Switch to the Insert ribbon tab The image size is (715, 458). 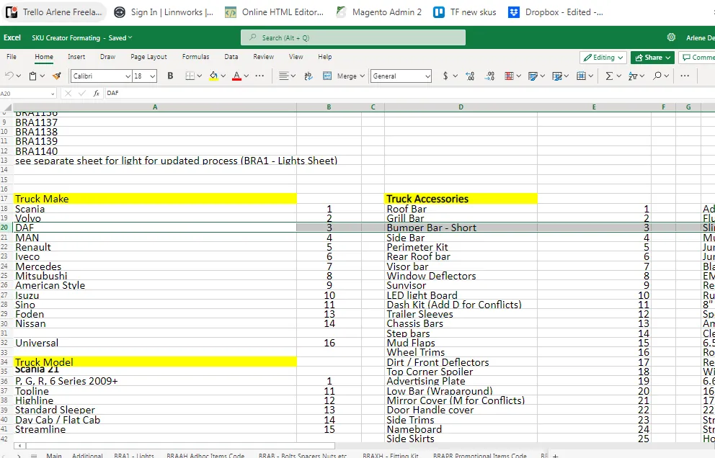coord(76,56)
